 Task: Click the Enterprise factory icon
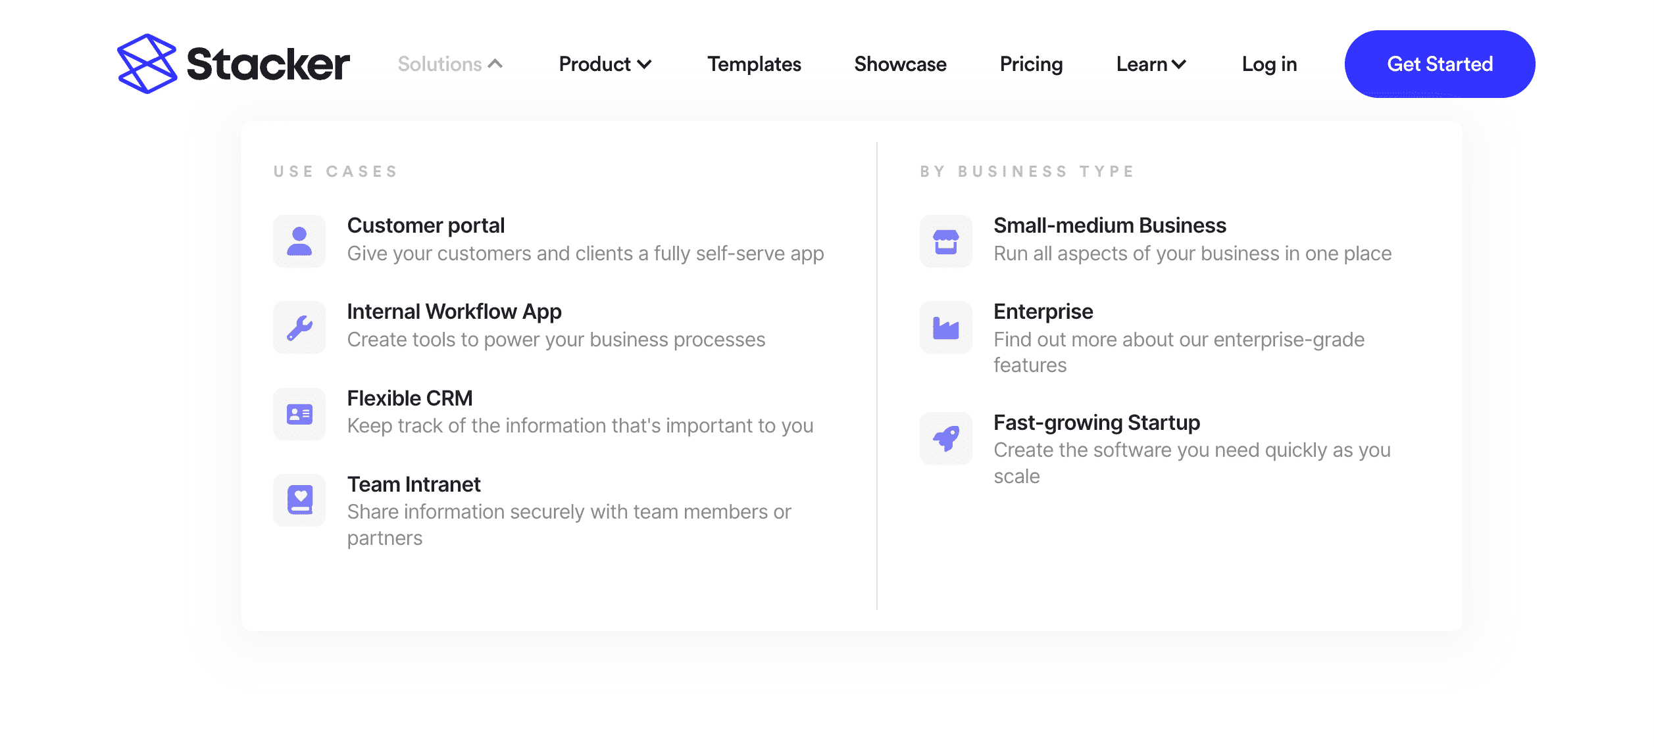[x=945, y=327]
